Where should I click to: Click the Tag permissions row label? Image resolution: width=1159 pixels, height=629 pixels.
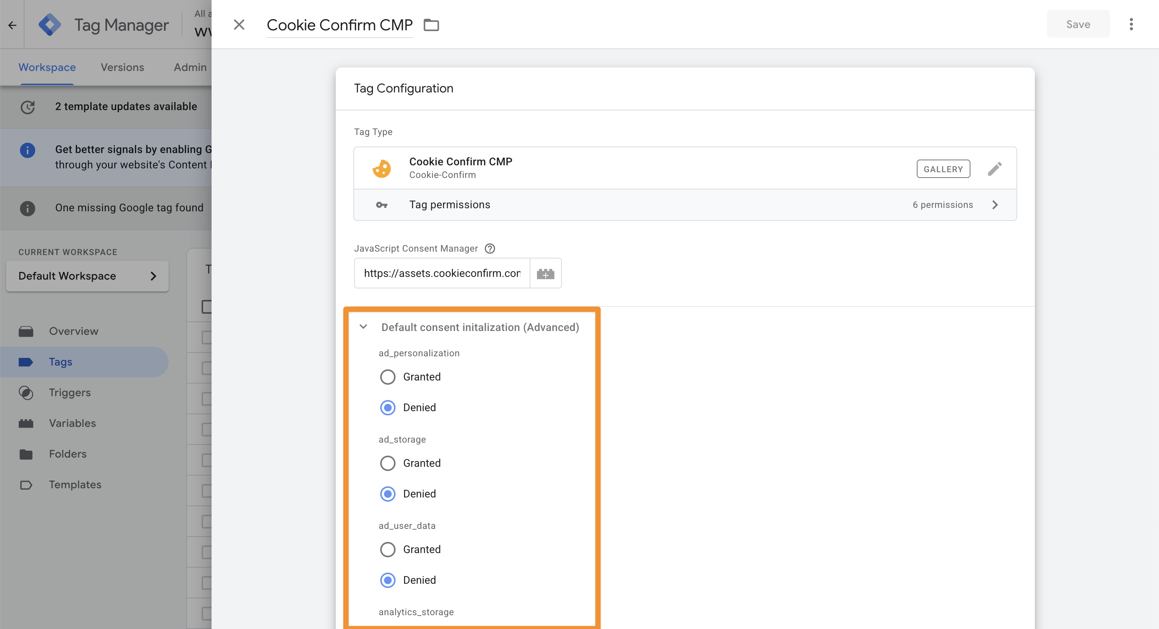click(x=450, y=205)
